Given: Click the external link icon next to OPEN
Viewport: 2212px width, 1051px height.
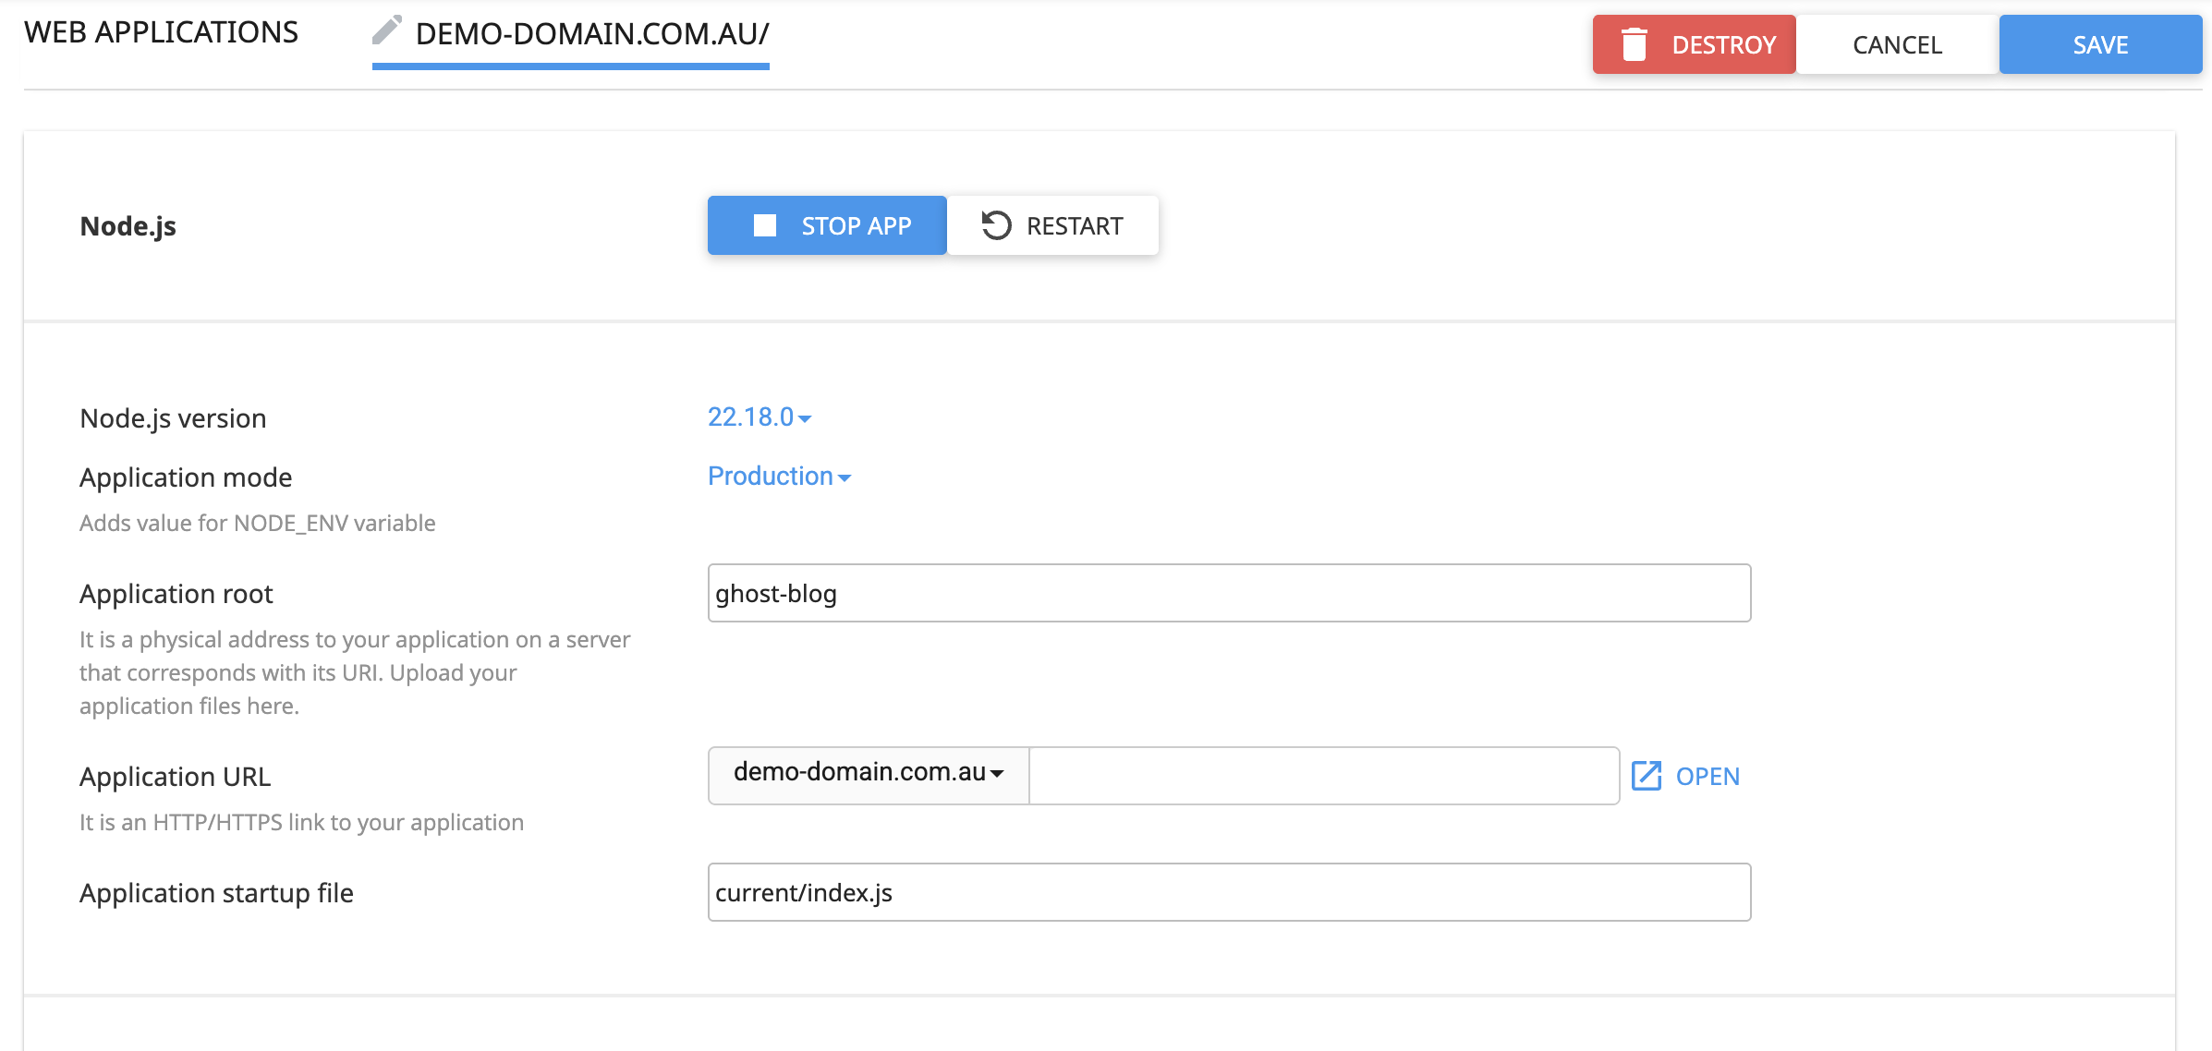Looking at the screenshot, I should (x=1646, y=776).
